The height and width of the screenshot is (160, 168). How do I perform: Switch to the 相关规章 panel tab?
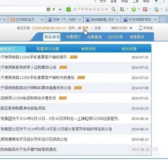[x=129, y=49]
